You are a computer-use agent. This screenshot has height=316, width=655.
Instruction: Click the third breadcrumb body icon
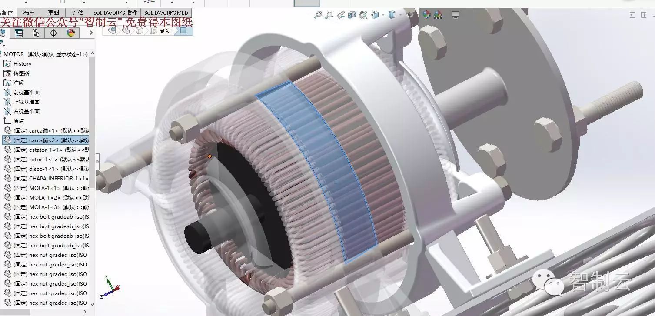[x=140, y=30]
